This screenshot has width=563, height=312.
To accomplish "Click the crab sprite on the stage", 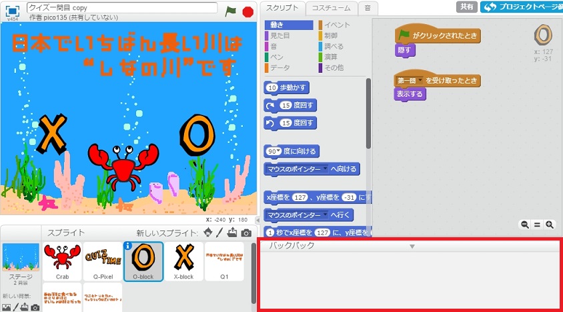I will pos(123,166).
